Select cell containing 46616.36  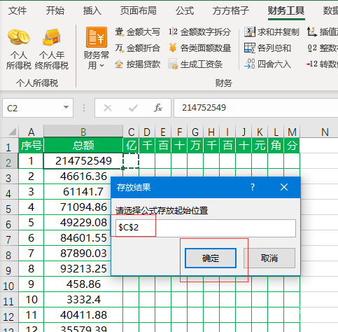click(83, 177)
